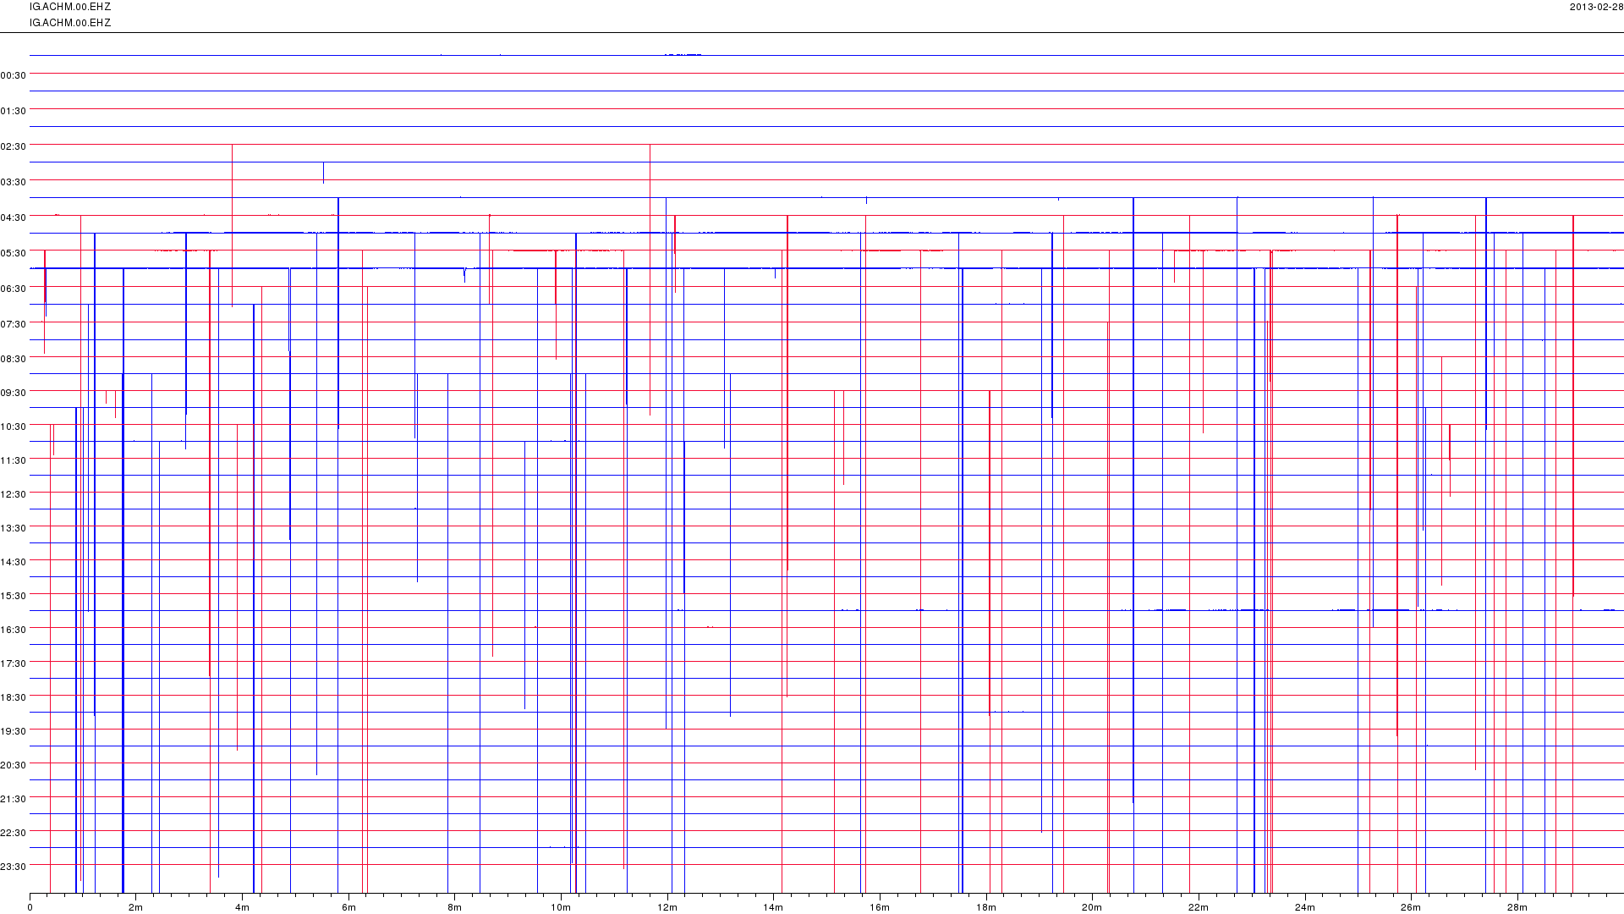Viewport: 1624px width, 914px height.
Task: Click the 04:30 row label
Action: [14, 217]
